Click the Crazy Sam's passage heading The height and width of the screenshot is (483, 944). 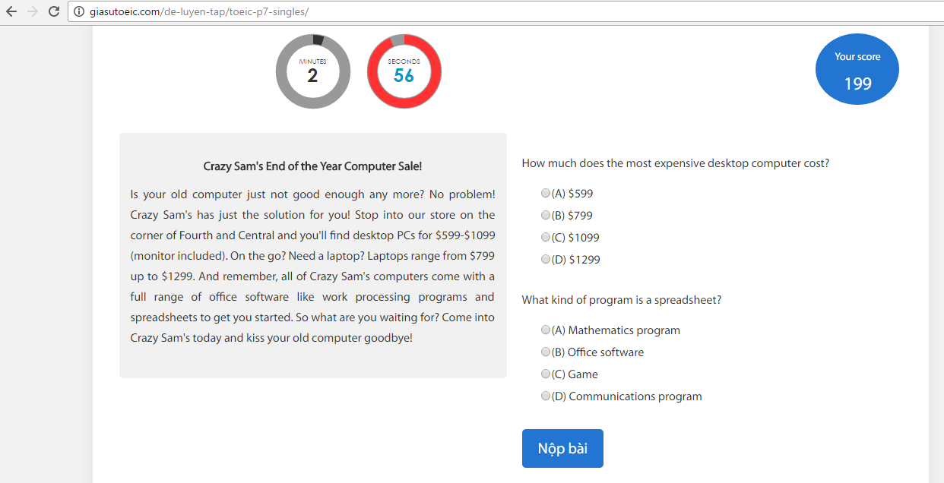(312, 166)
